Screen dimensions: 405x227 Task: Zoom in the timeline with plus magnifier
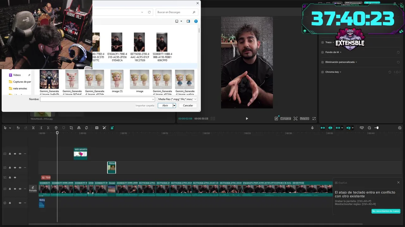click(x=400, y=128)
